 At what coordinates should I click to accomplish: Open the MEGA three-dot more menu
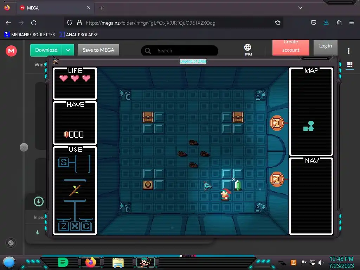[x=348, y=51]
